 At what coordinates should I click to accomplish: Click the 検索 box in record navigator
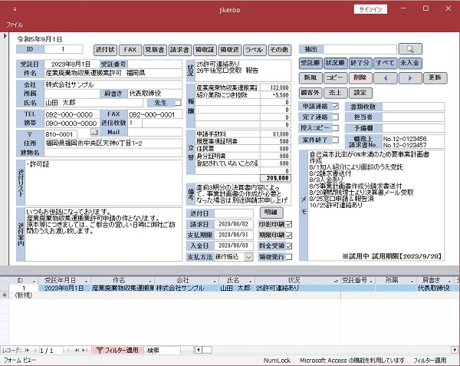(x=163, y=350)
